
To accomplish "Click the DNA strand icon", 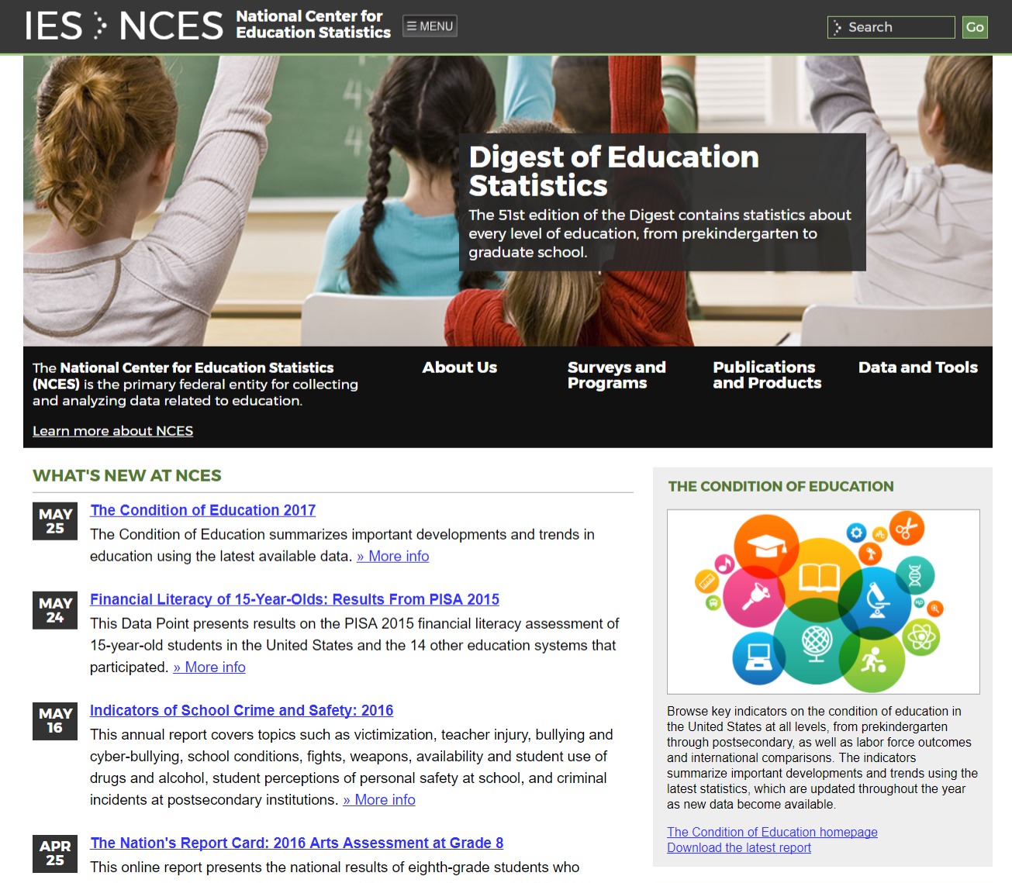I will [x=914, y=574].
